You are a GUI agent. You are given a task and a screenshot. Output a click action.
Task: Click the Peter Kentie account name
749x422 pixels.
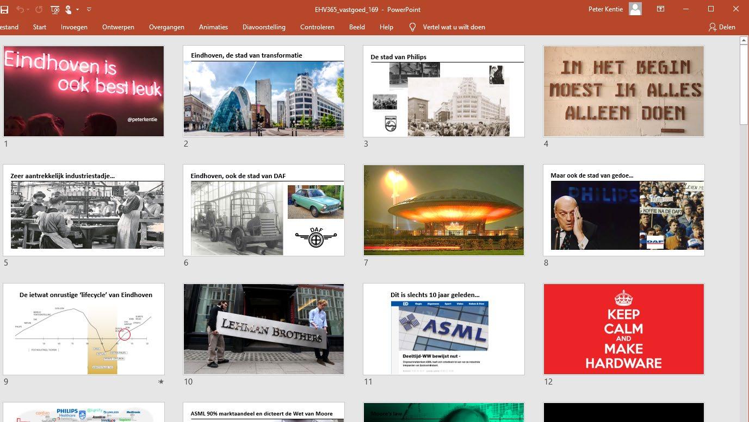pyautogui.click(x=606, y=9)
